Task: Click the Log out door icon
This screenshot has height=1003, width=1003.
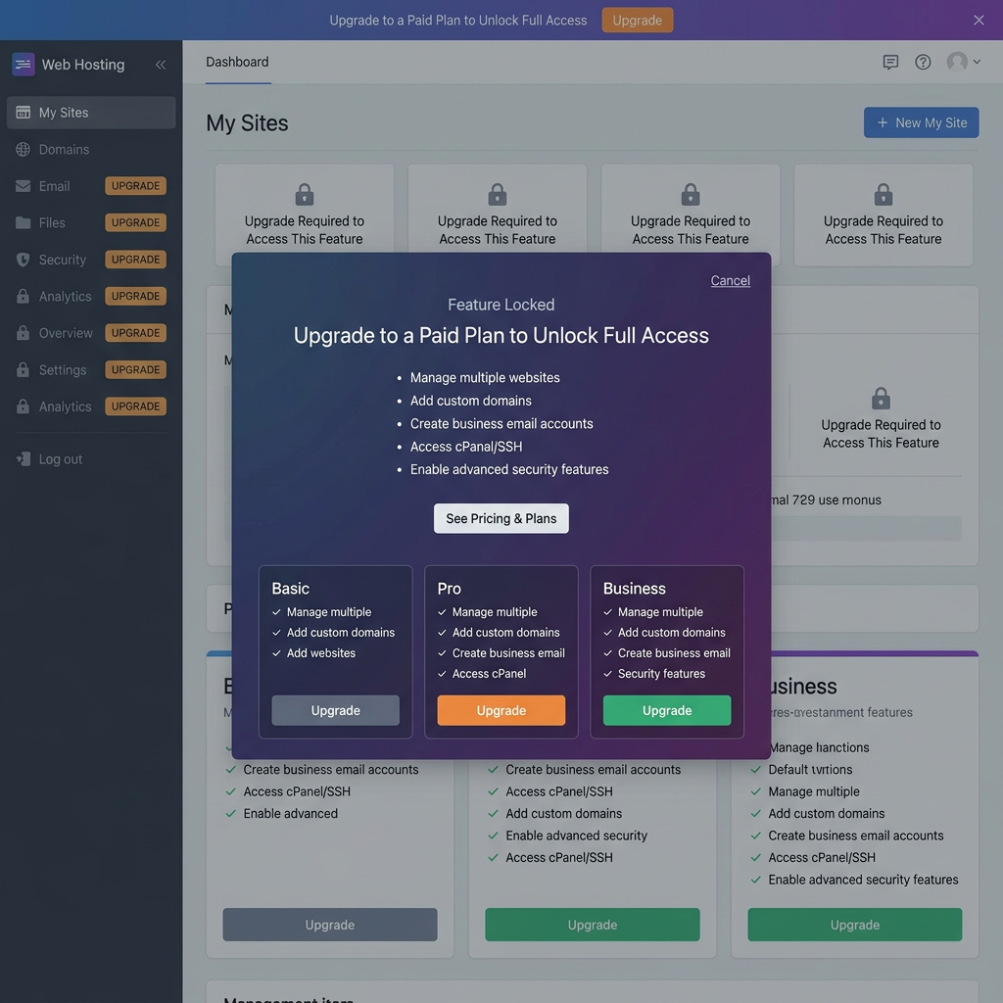Action: pyautogui.click(x=24, y=459)
